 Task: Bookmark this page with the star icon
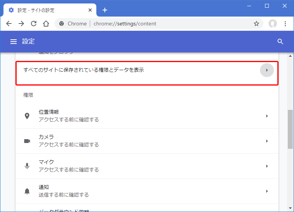[256, 24]
